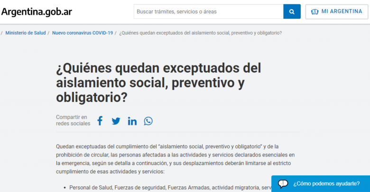The image size is (370, 192).
Task: Share the article on Twitter
Action: click(x=116, y=121)
